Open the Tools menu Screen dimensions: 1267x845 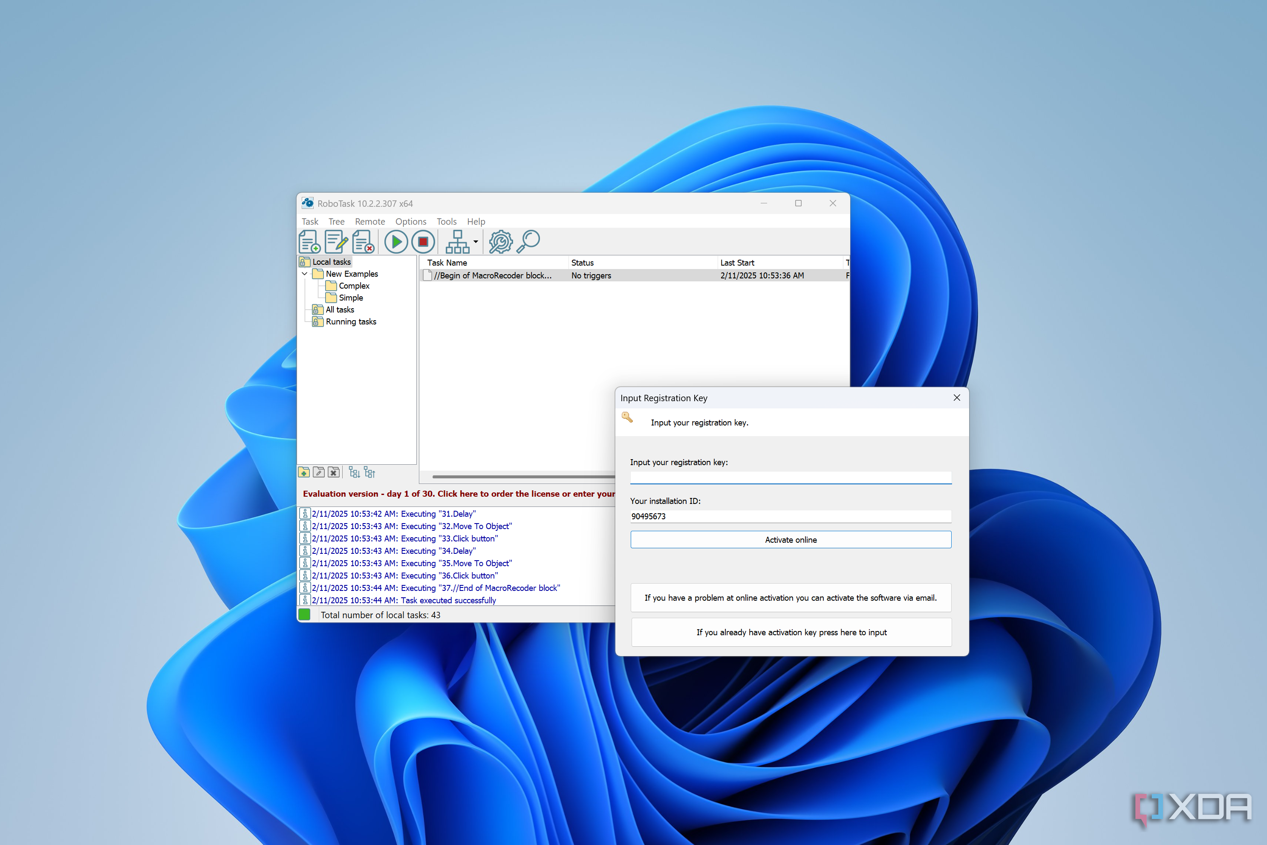447,222
